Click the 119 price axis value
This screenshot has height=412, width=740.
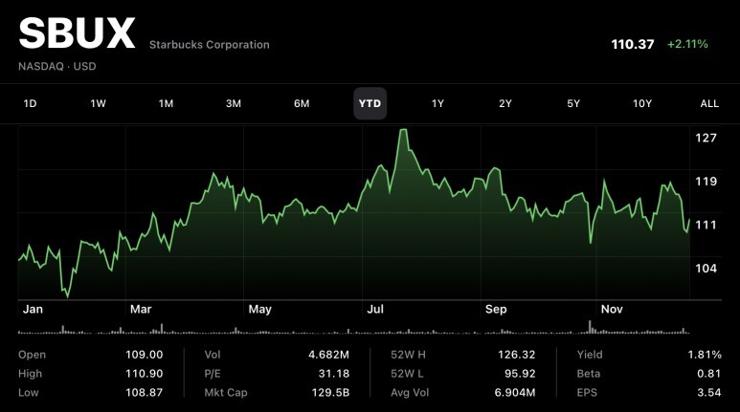706,182
